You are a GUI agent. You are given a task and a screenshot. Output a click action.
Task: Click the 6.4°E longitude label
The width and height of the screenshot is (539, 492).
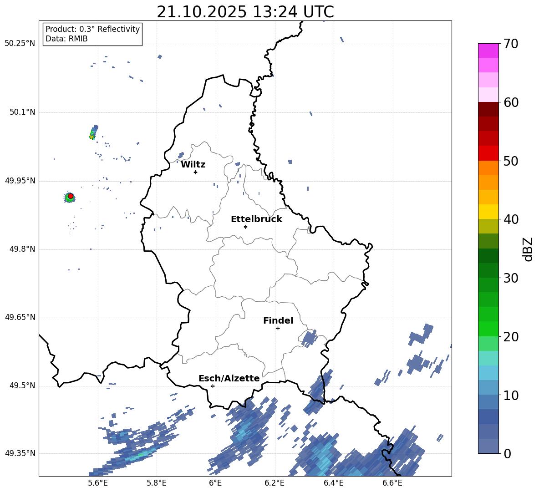(x=333, y=483)
